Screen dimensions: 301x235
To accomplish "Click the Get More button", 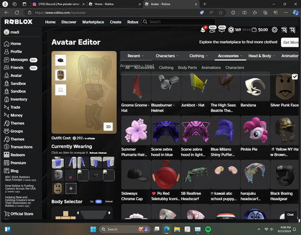I will pyautogui.click(x=290, y=42).
